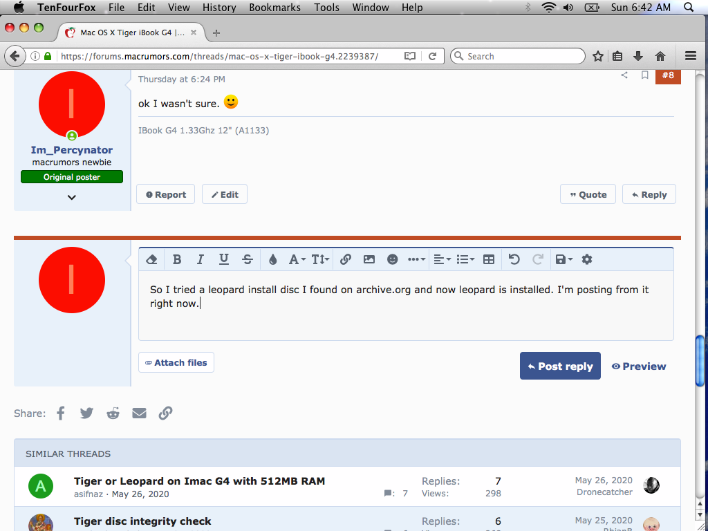Share thread on Twitter
The width and height of the screenshot is (708, 531).
click(x=86, y=413)
